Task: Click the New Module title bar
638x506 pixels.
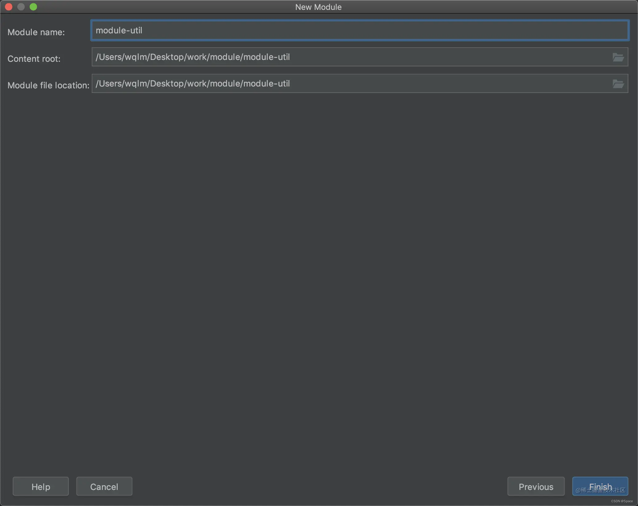Action: (318, 7)
